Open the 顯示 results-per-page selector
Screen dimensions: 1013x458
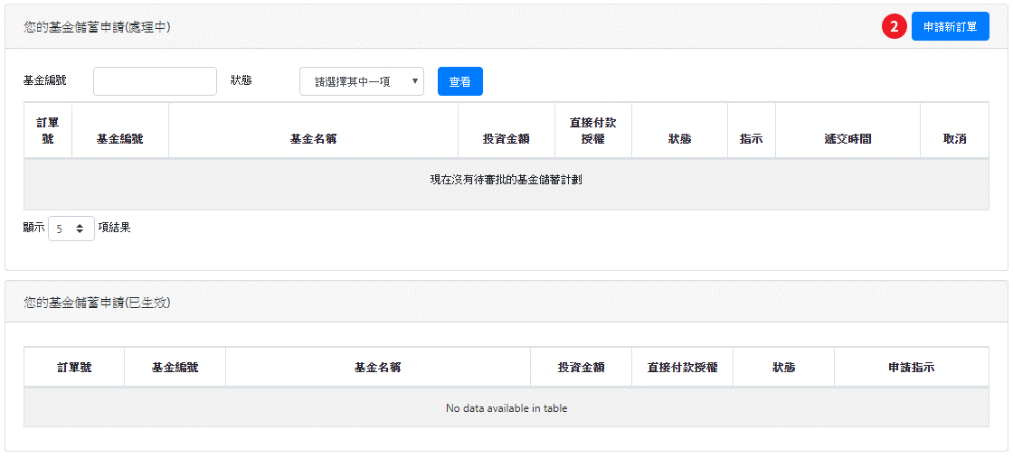pos(71,229)
